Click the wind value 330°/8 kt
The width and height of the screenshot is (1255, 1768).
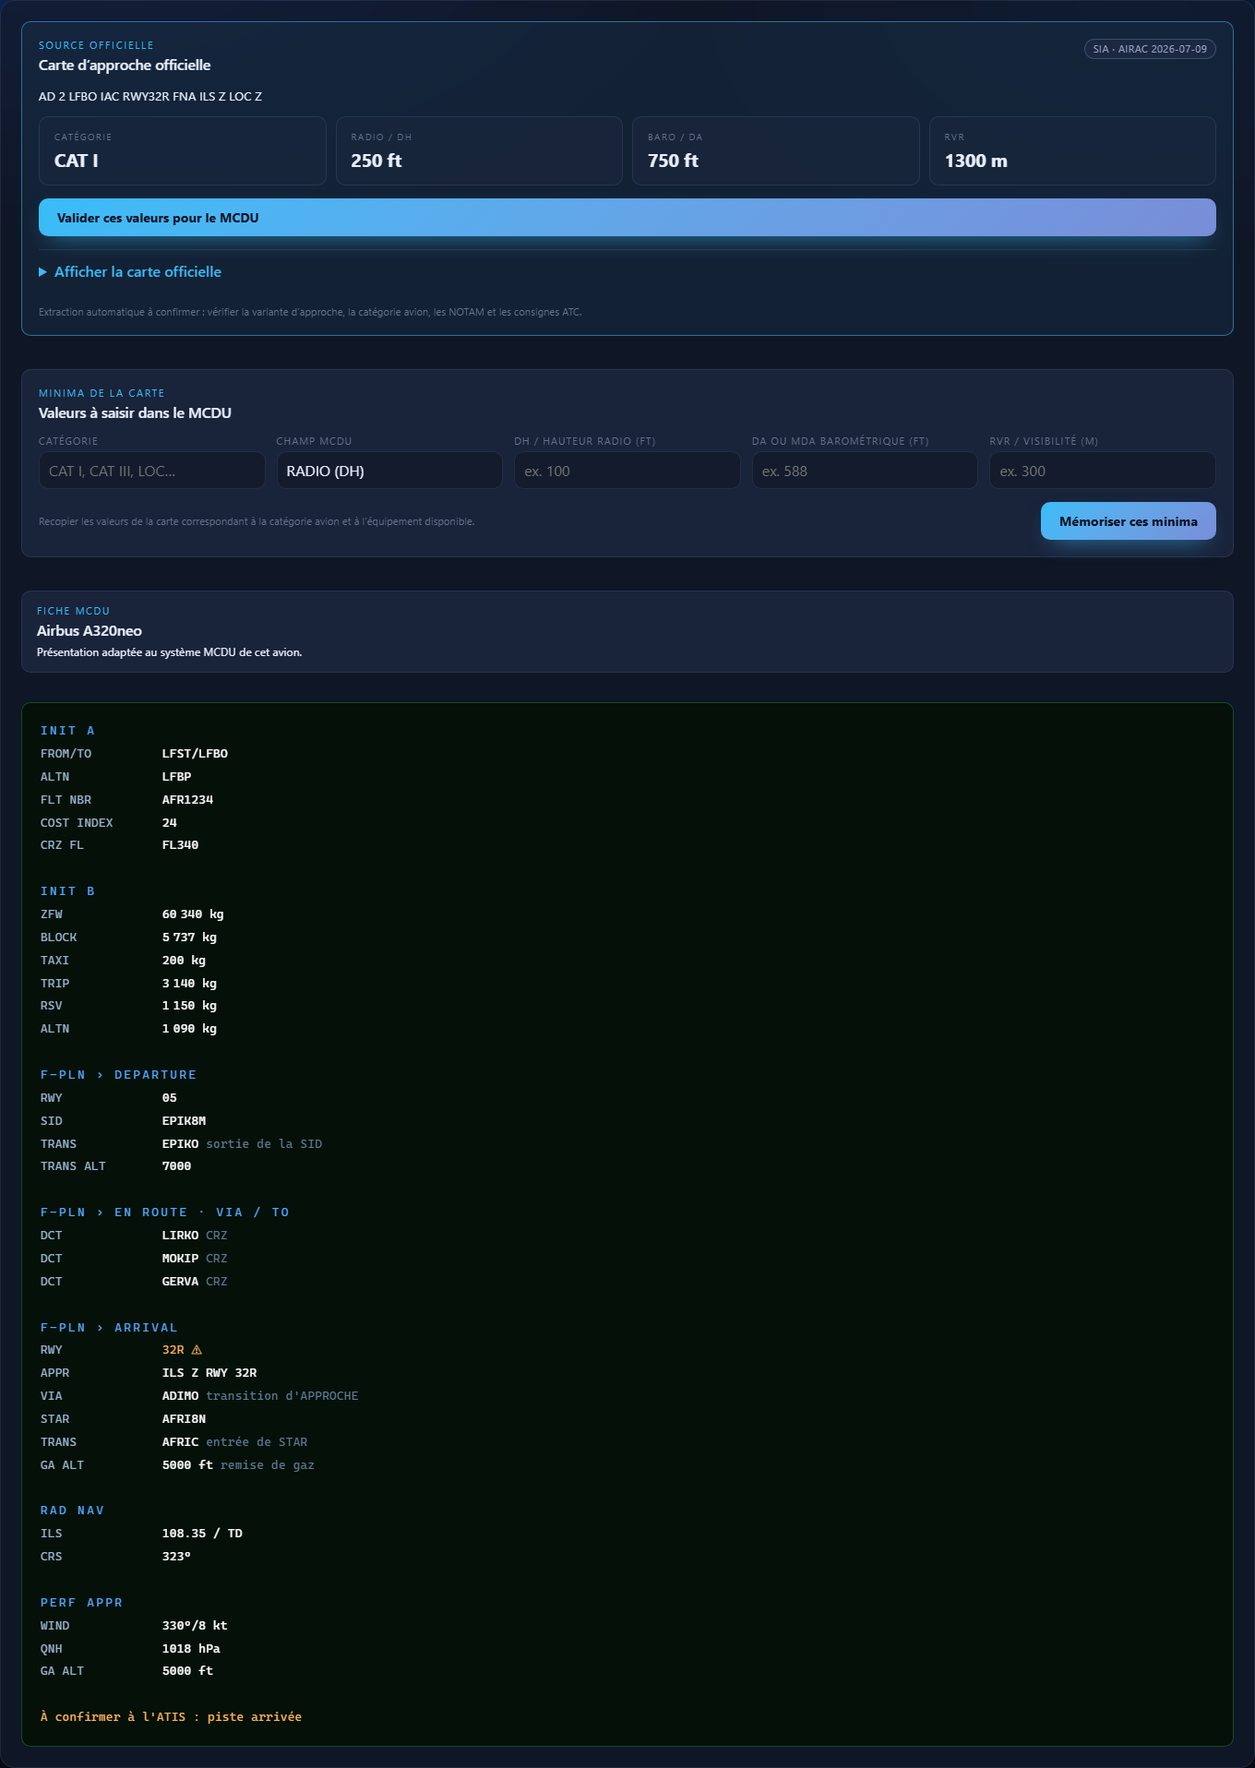(195, 1626)
